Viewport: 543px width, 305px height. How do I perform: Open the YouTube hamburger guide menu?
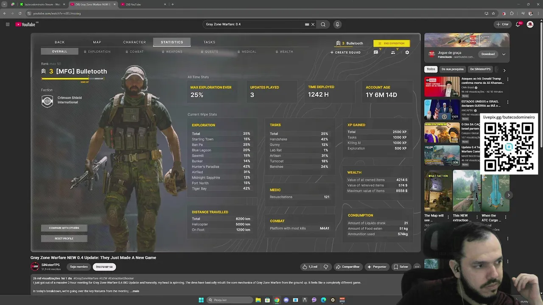(x=8, y=25)
